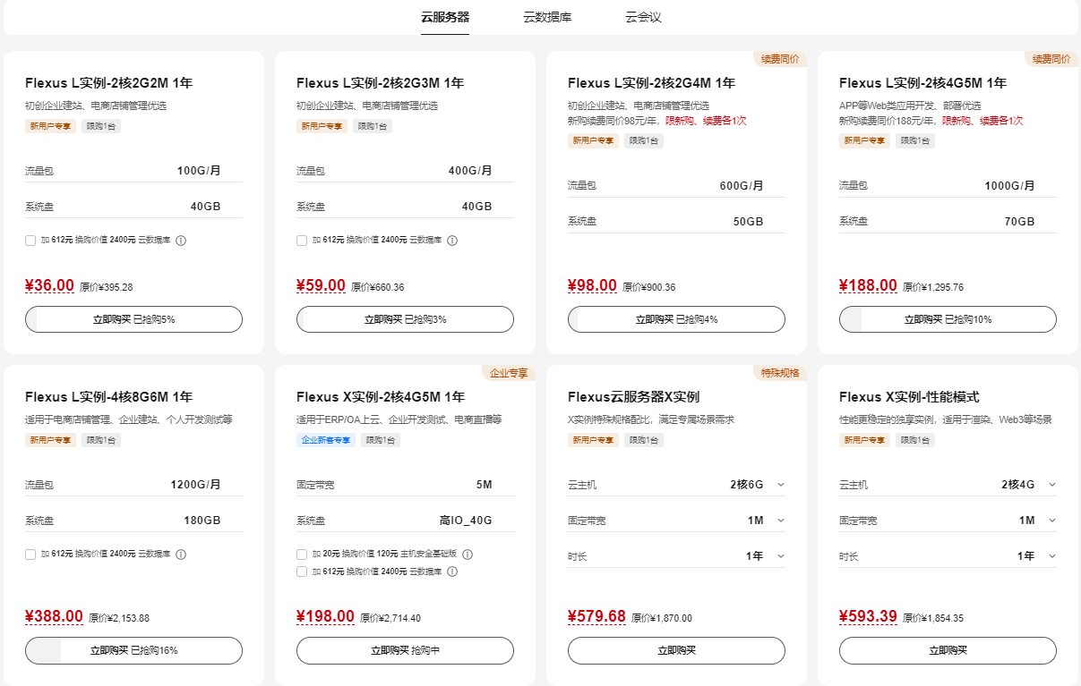This screenshot has width=1081, height=686.
Task: Click info icon on 4核8G6M card
Action: (x=181, y=555)
